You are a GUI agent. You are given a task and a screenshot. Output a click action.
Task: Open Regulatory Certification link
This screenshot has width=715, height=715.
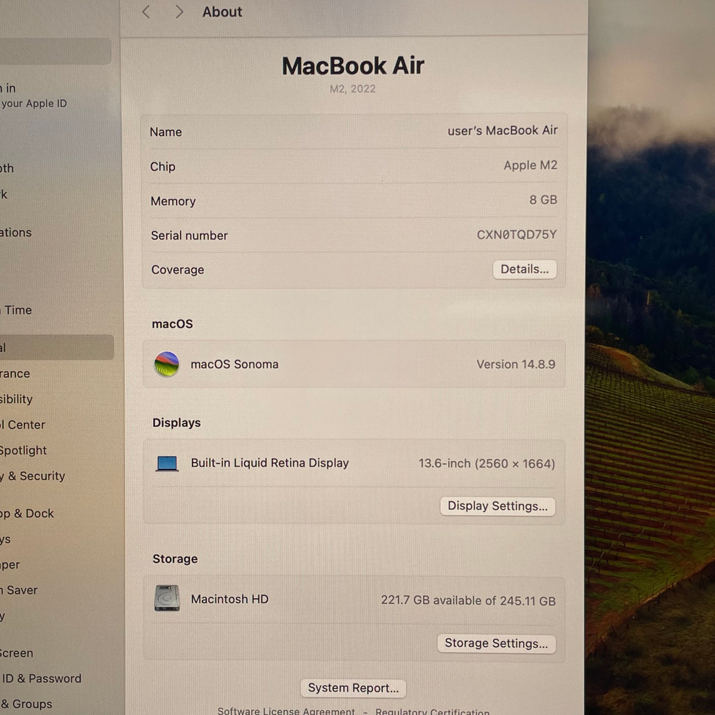point(433,711)
